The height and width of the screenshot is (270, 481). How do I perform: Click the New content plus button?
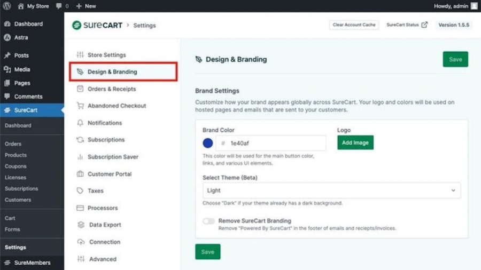(x=86, y=6)
